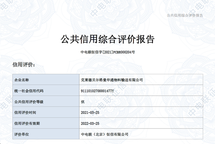The height and width of the screenshot is (144, 215).
Task: Select the 统一社会信用代码 label cell
Action: pos(46,90)
